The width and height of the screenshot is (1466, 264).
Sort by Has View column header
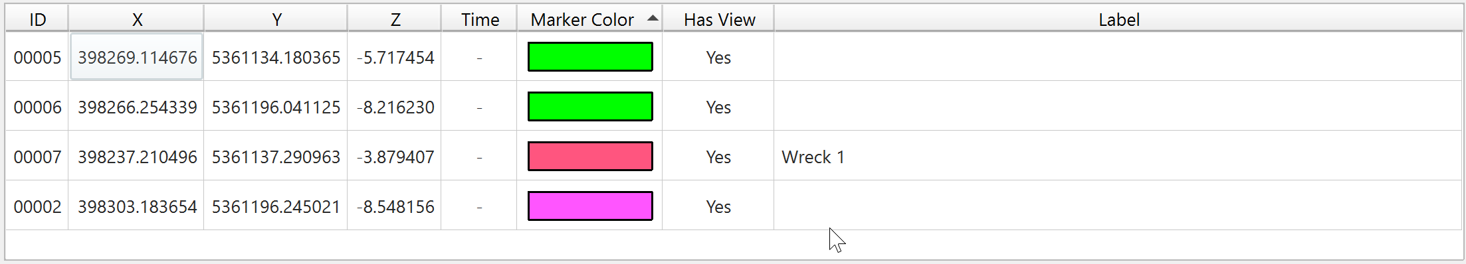718,19
